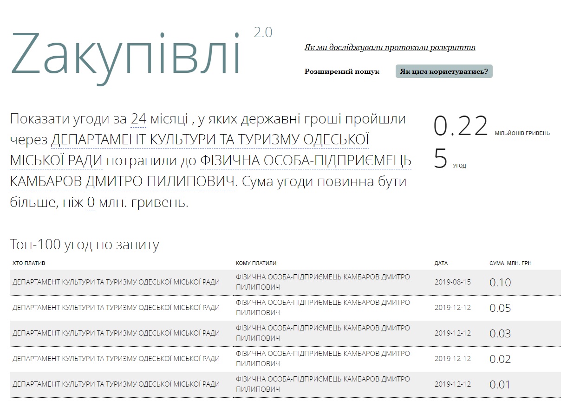Click date in the 0.03 row
Viewport: 567px width, 407px height.
(452, 333)
